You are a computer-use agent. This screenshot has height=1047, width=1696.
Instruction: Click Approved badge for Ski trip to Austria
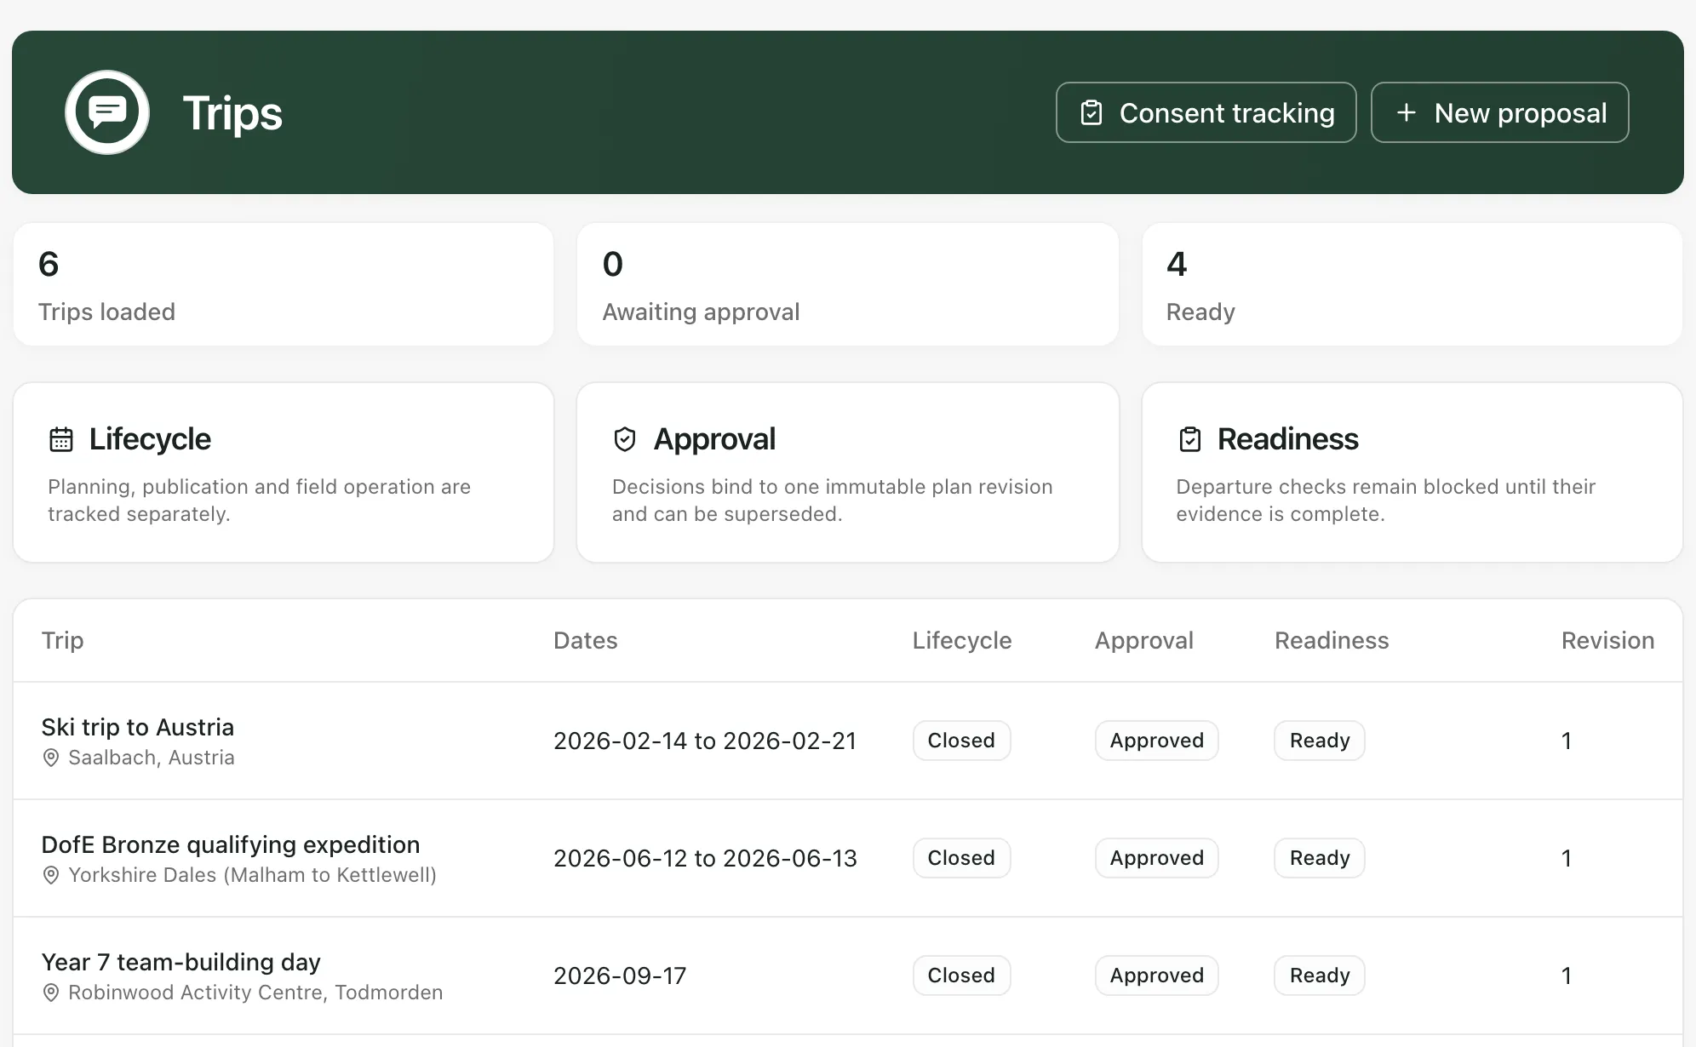tap(1156, 741)
